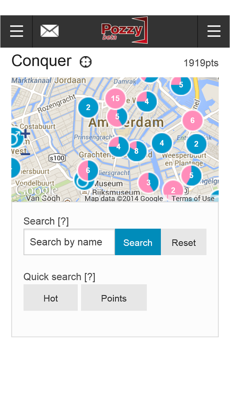Open the all-pink cluster marker labeled 6

pos(193,120)
